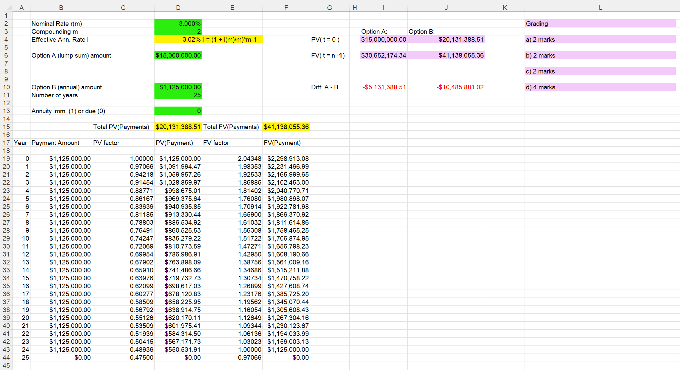Click Total PV(Payments) value $20,131,388.51 in D15
680x370 pixels.
coord(178,127)
